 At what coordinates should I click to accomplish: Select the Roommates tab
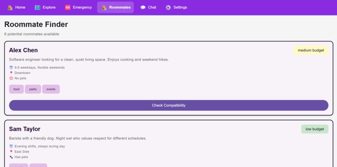115,7
